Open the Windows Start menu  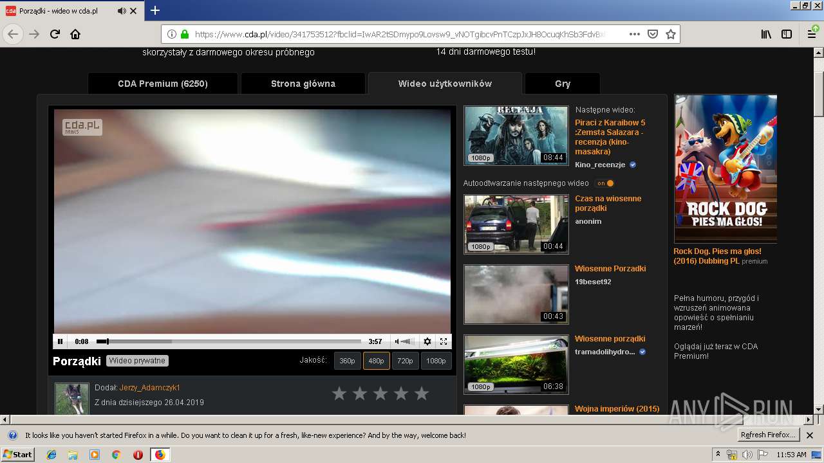(17, 454)
